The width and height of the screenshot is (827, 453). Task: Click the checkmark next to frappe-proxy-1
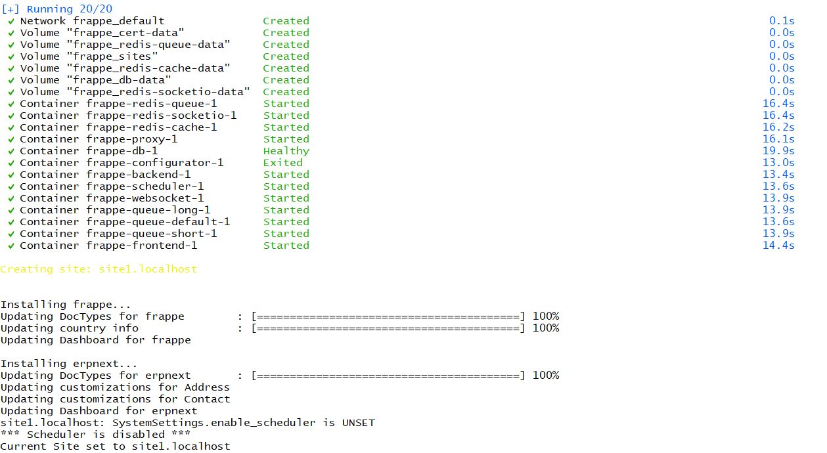pos(11,139)
